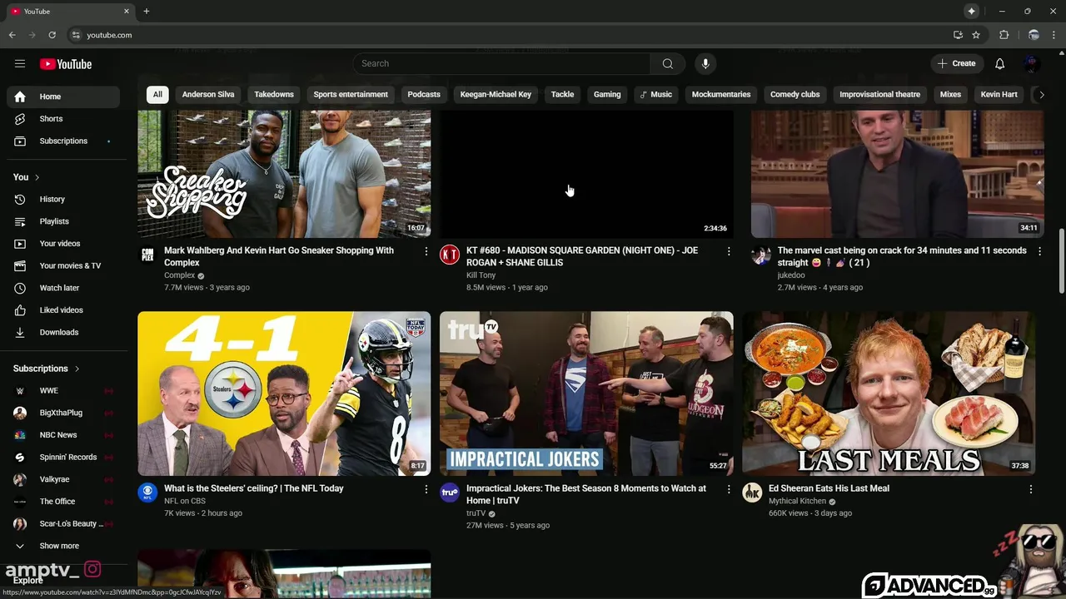
Task: Open Chrome extensions puzzle icon
Action: 1004,35
